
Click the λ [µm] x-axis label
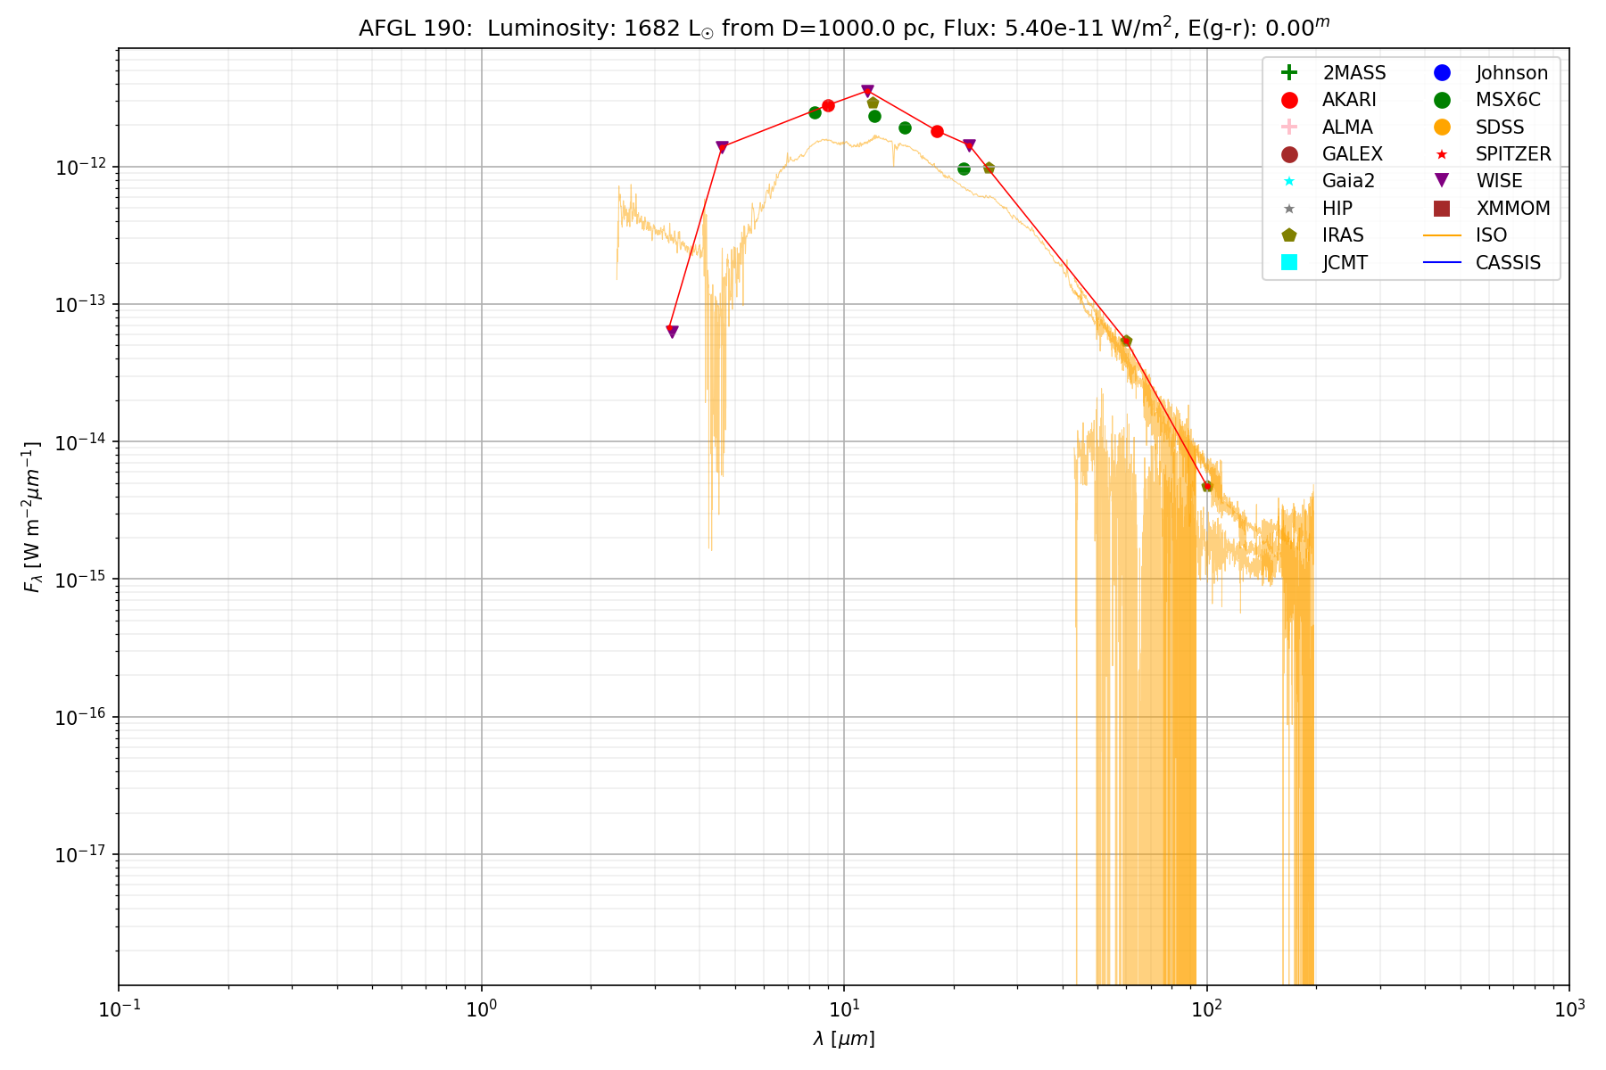844,1039
